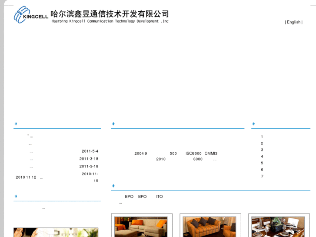316x237 pixels.
Task: Open item number 4 in the numbered list
Action: click(x=262, y=157)
